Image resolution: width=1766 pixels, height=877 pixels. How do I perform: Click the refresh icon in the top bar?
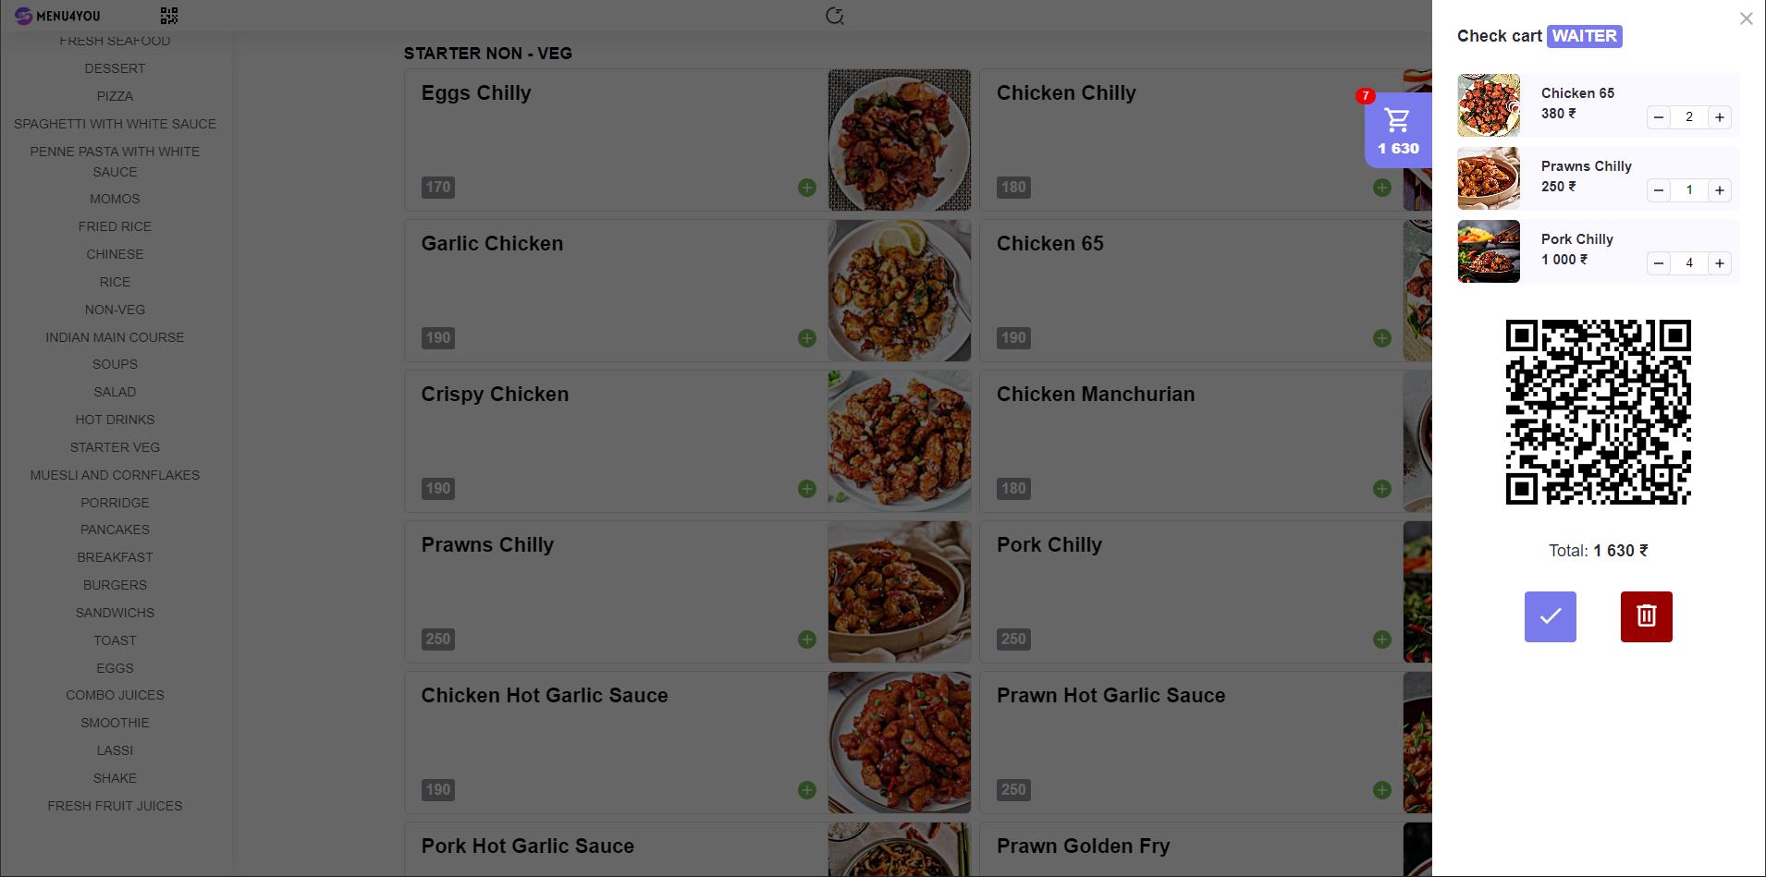tap(834, 16)
